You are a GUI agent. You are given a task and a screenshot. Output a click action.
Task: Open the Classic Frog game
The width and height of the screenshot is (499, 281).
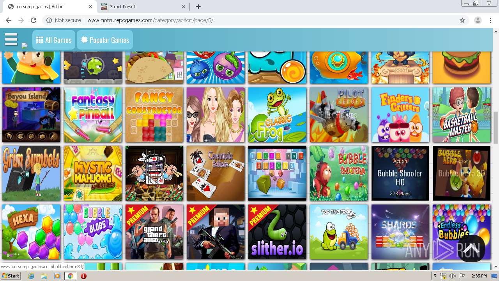(x=277, y=115)
